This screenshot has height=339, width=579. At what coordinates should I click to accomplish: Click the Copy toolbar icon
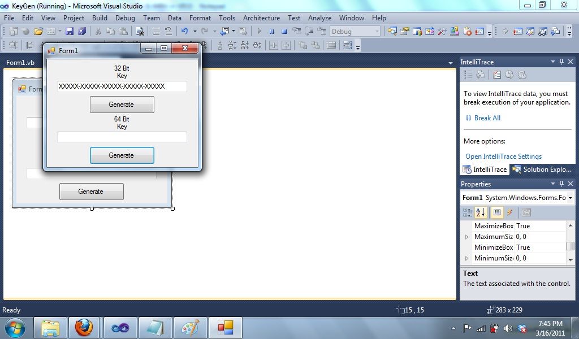pyautogui.click(x=110, y=32)
